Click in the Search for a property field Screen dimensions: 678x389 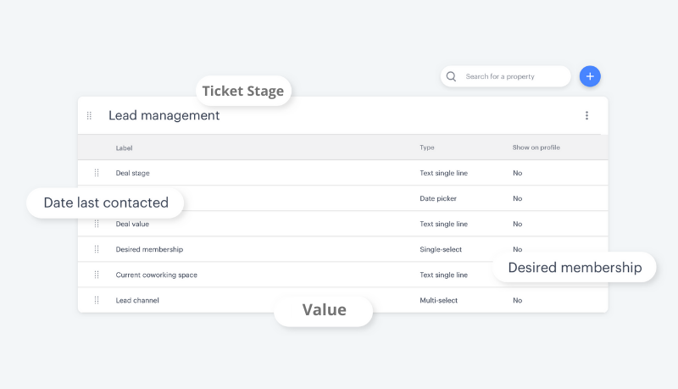click(x=512, y=76)
